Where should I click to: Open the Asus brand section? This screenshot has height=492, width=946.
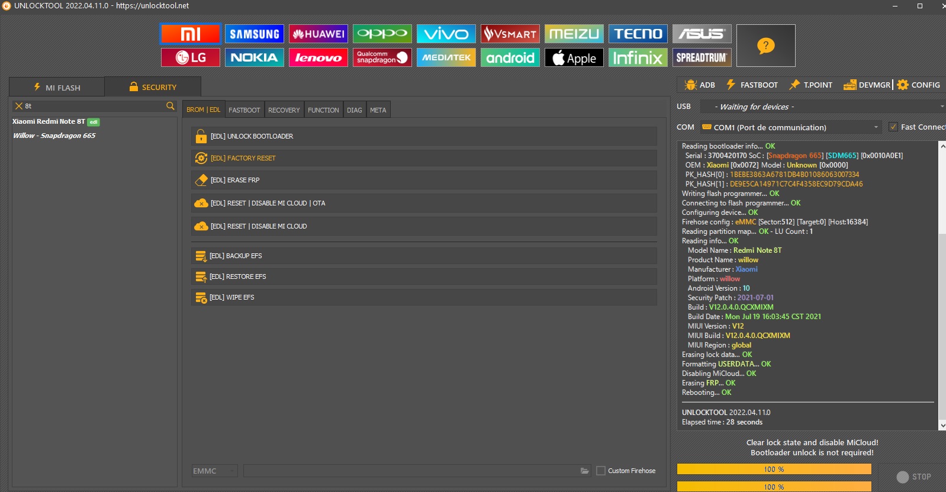[x=702, y=34]
